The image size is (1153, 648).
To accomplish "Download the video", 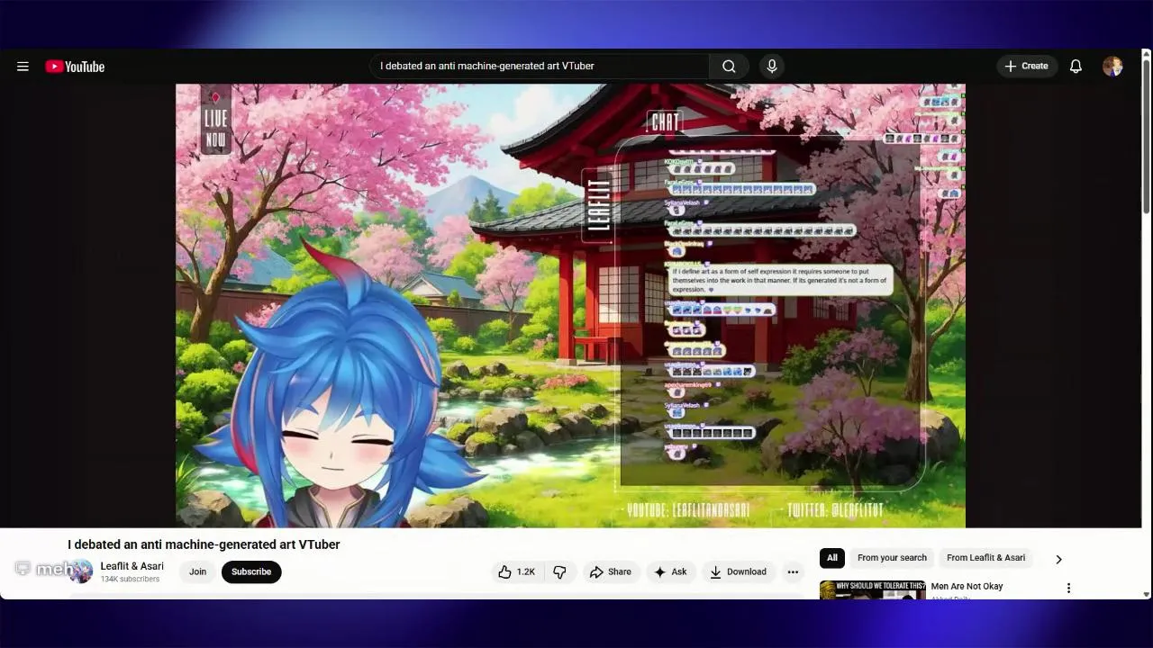I will click(x=738, y=572).
